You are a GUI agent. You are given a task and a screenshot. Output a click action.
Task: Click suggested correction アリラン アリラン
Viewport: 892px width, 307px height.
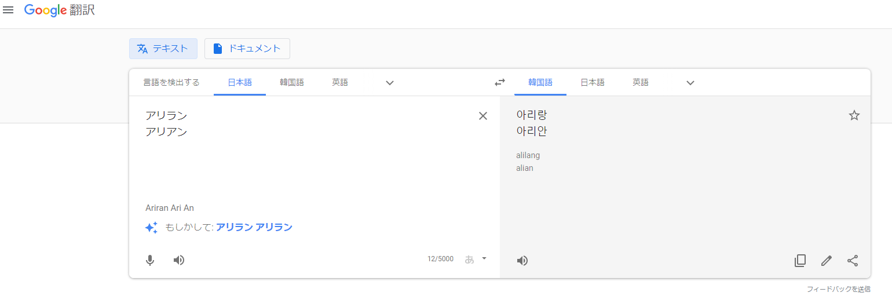point(254,227)
